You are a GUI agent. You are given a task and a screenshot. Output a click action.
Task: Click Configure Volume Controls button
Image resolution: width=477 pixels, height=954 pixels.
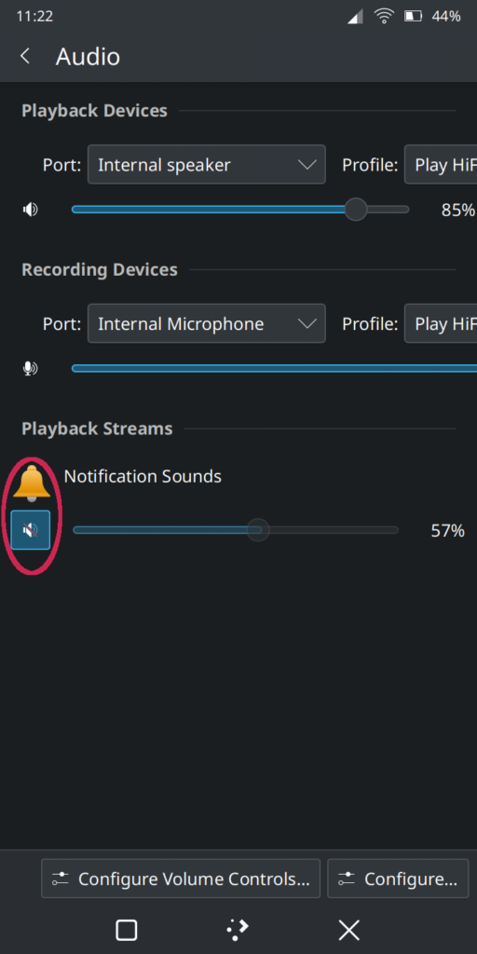181,879
